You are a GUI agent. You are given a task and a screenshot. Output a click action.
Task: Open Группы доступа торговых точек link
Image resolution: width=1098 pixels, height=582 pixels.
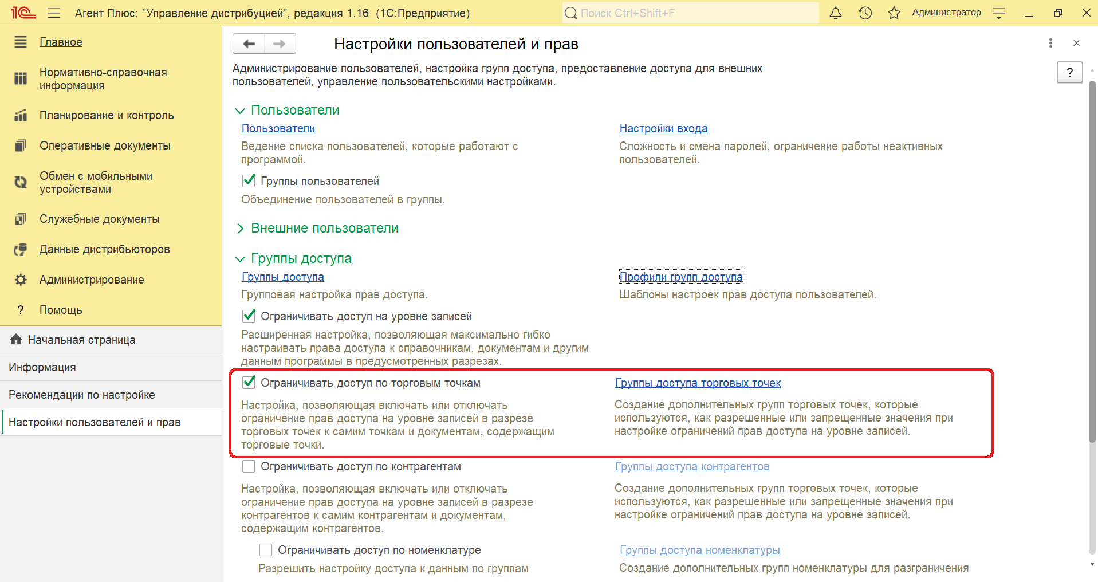pyautogui.click(x=698, y=383)
